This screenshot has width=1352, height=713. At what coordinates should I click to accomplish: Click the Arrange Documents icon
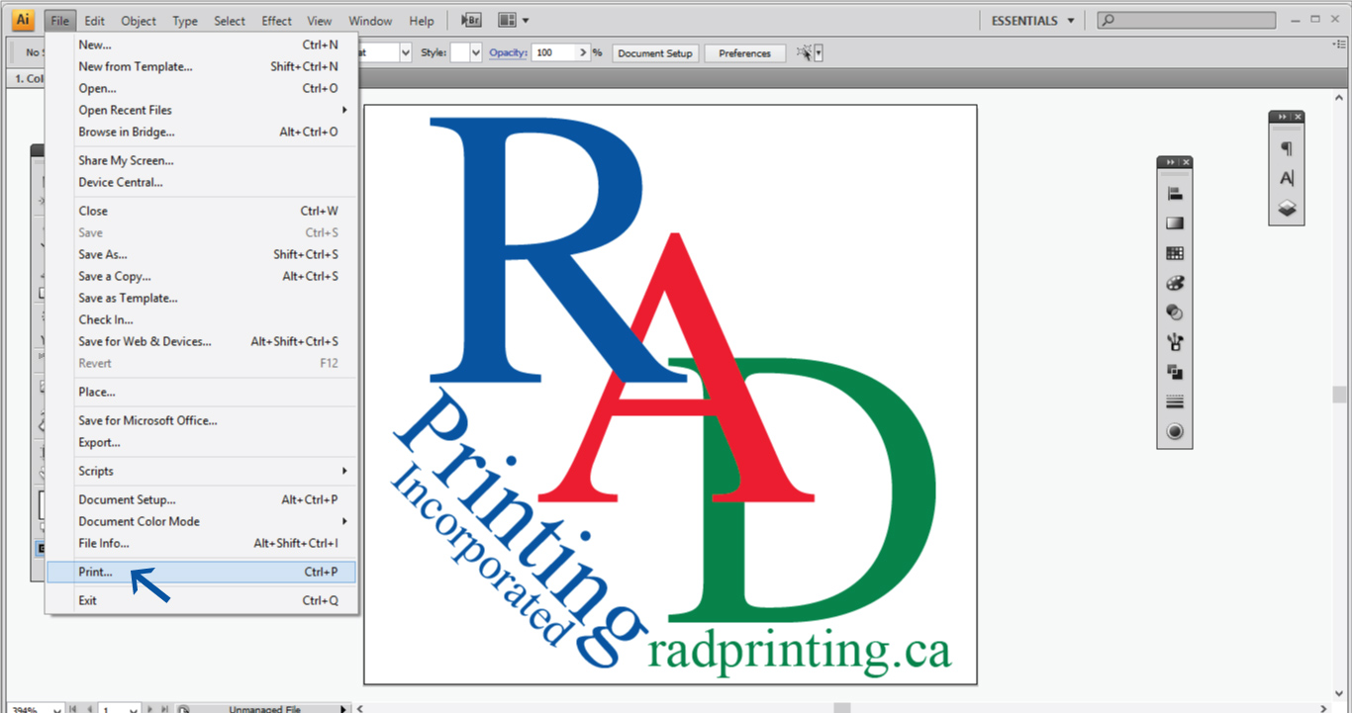pos(508,20)
